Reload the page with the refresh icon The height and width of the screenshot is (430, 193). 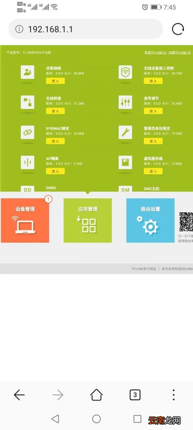[178, 29]
